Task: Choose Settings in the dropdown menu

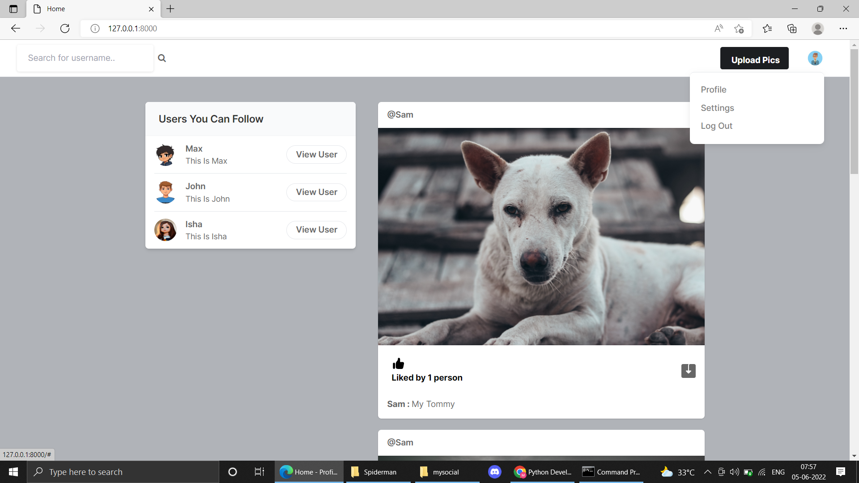Action: [717, 108]
